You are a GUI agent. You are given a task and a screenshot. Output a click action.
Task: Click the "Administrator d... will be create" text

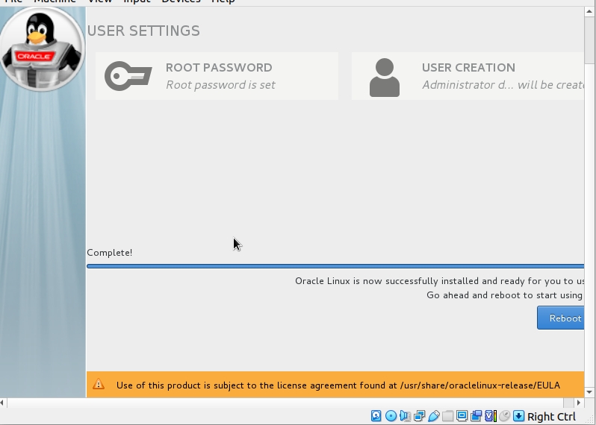point(503,85)
